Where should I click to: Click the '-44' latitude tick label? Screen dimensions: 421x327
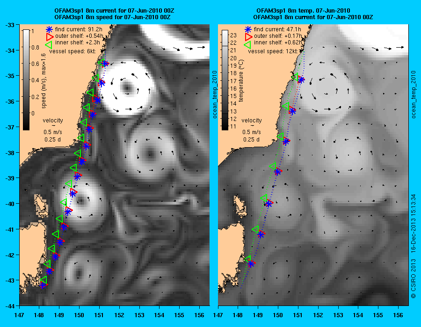(10, 306)
